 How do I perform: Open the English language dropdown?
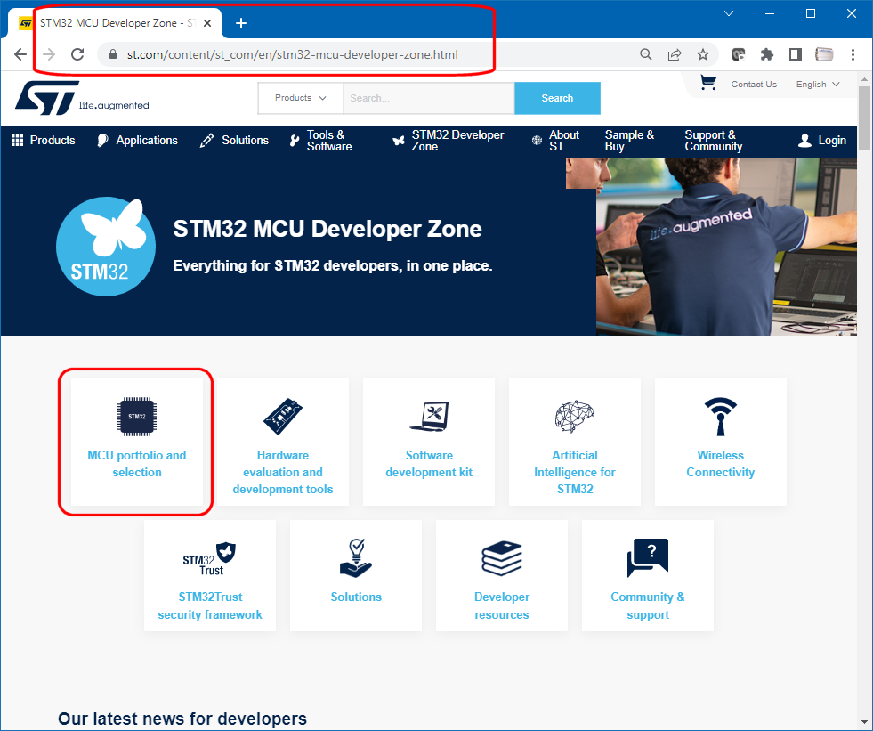coord(817,84)
